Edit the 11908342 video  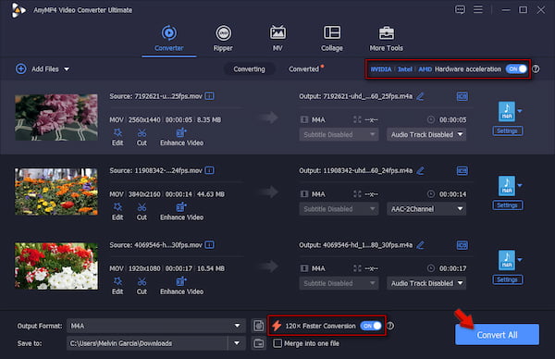click(x=117, y=212)
